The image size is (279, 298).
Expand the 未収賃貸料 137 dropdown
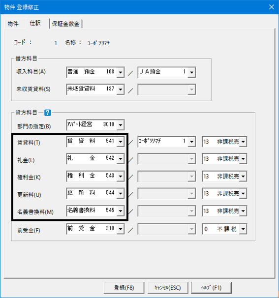click(x=121, y=89)
